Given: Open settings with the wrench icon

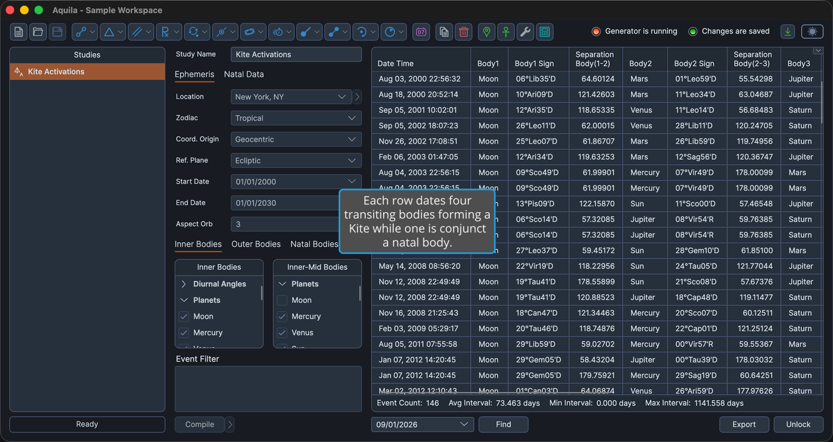Looking at the screenshot, I should [x=525, y=32].
